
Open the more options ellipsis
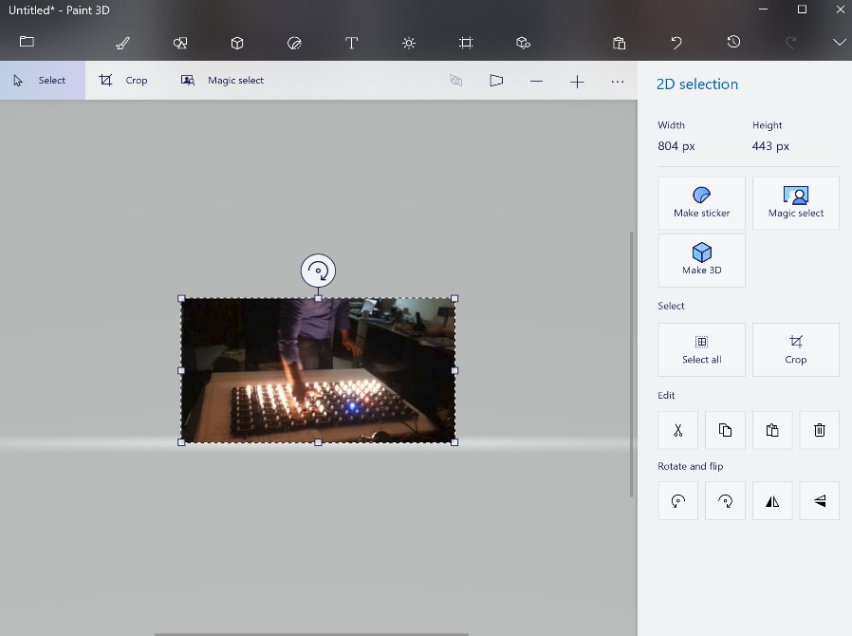click(x=618, y=82)
